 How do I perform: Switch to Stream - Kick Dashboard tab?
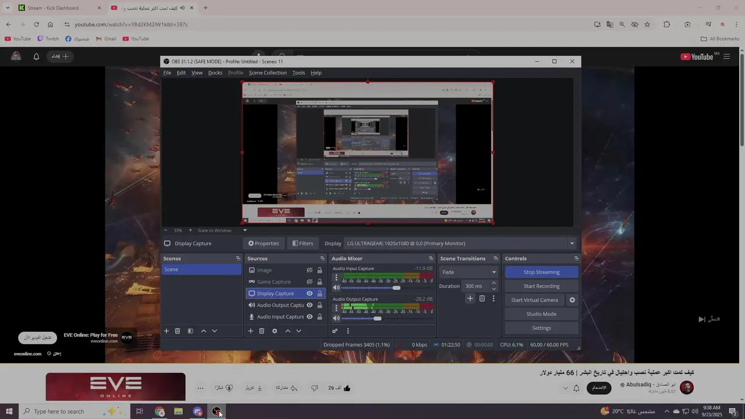(54, 8)
